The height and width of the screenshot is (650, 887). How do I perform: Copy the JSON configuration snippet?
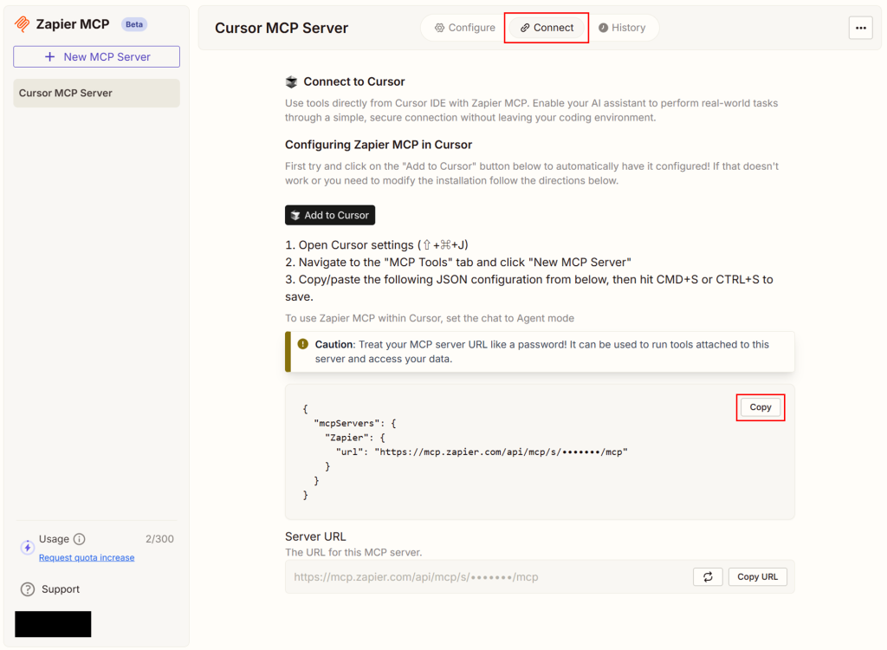point(760,407)
